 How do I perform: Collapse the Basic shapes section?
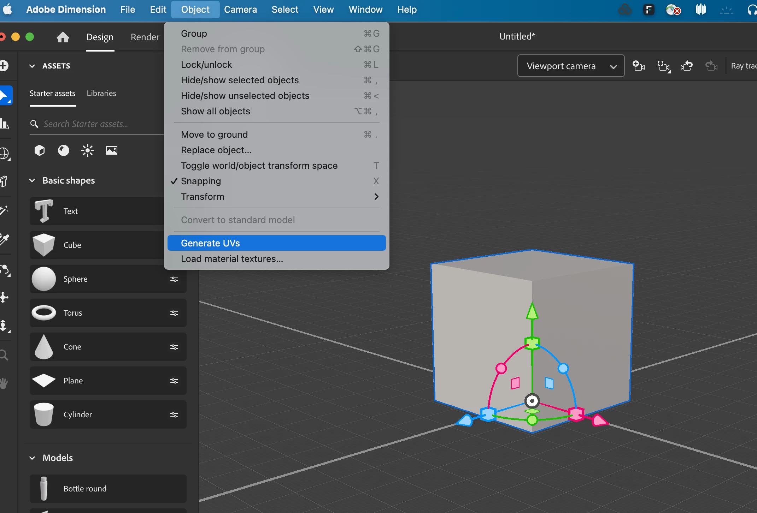pos(32,180)
